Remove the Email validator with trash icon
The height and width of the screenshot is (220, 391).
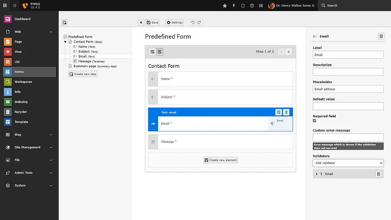point(378,174)
